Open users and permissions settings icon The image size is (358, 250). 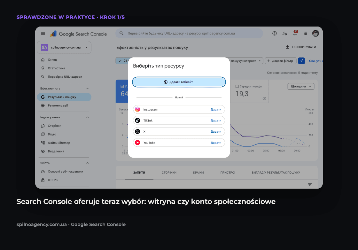(x=284, y=33)
